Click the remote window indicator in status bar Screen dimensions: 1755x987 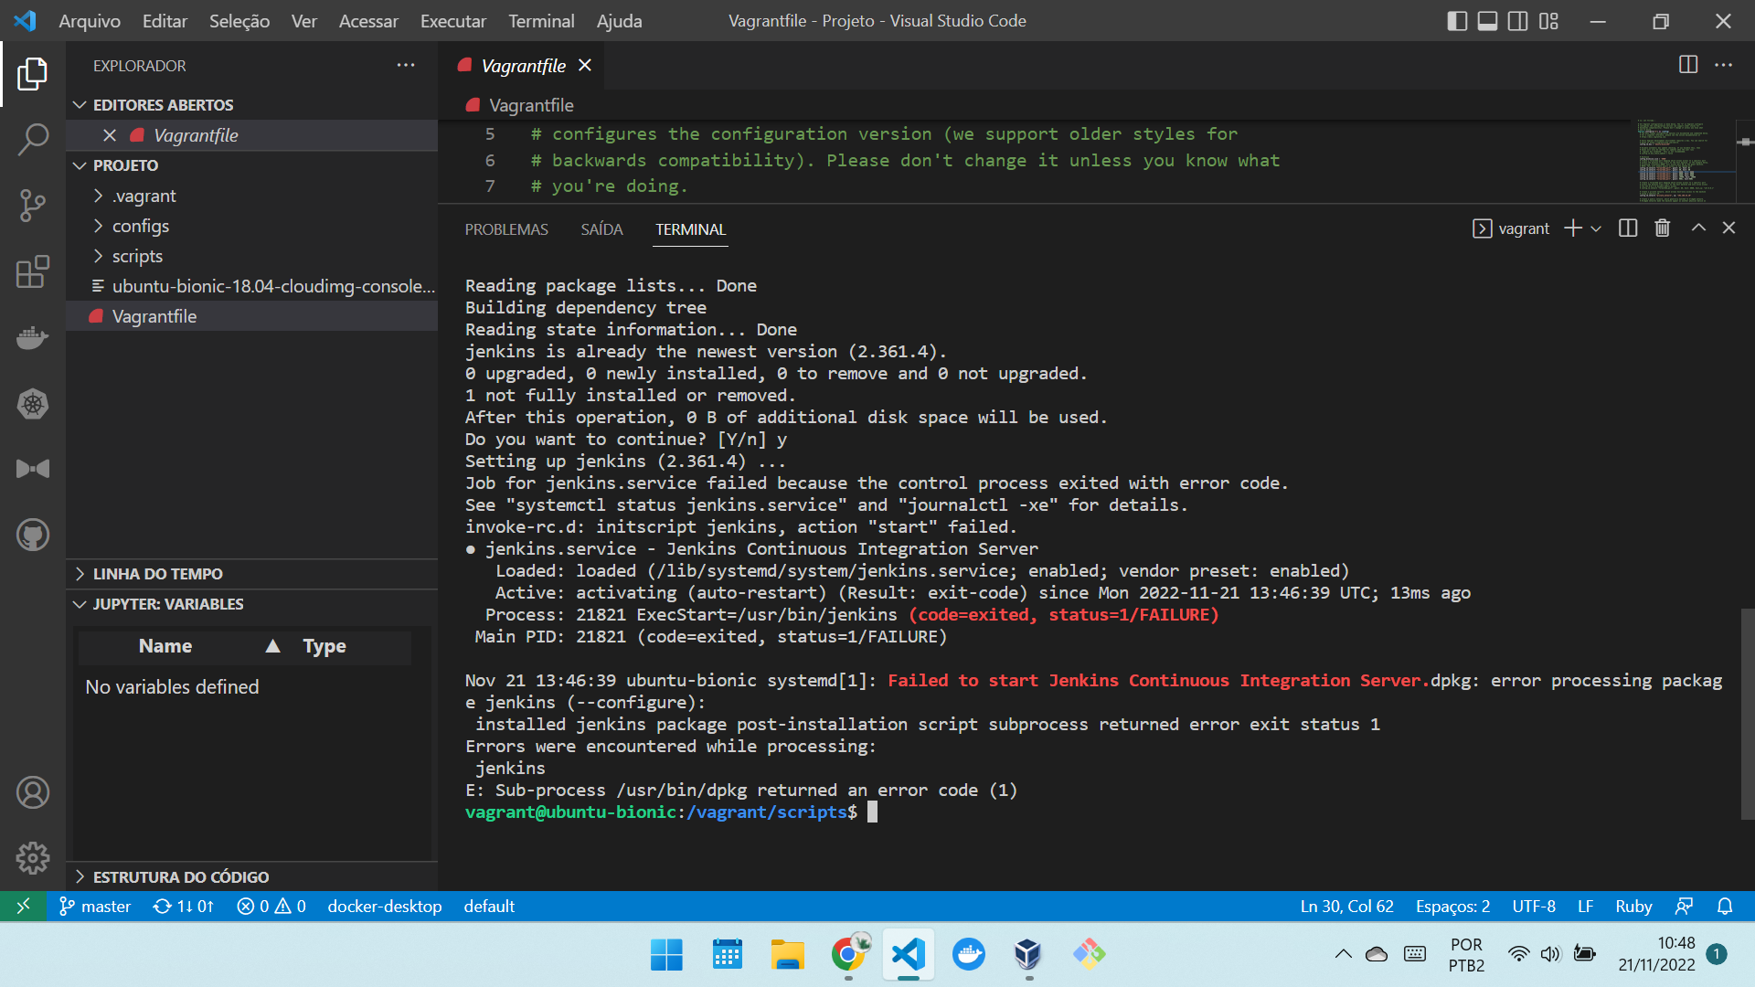coord(24,906)
